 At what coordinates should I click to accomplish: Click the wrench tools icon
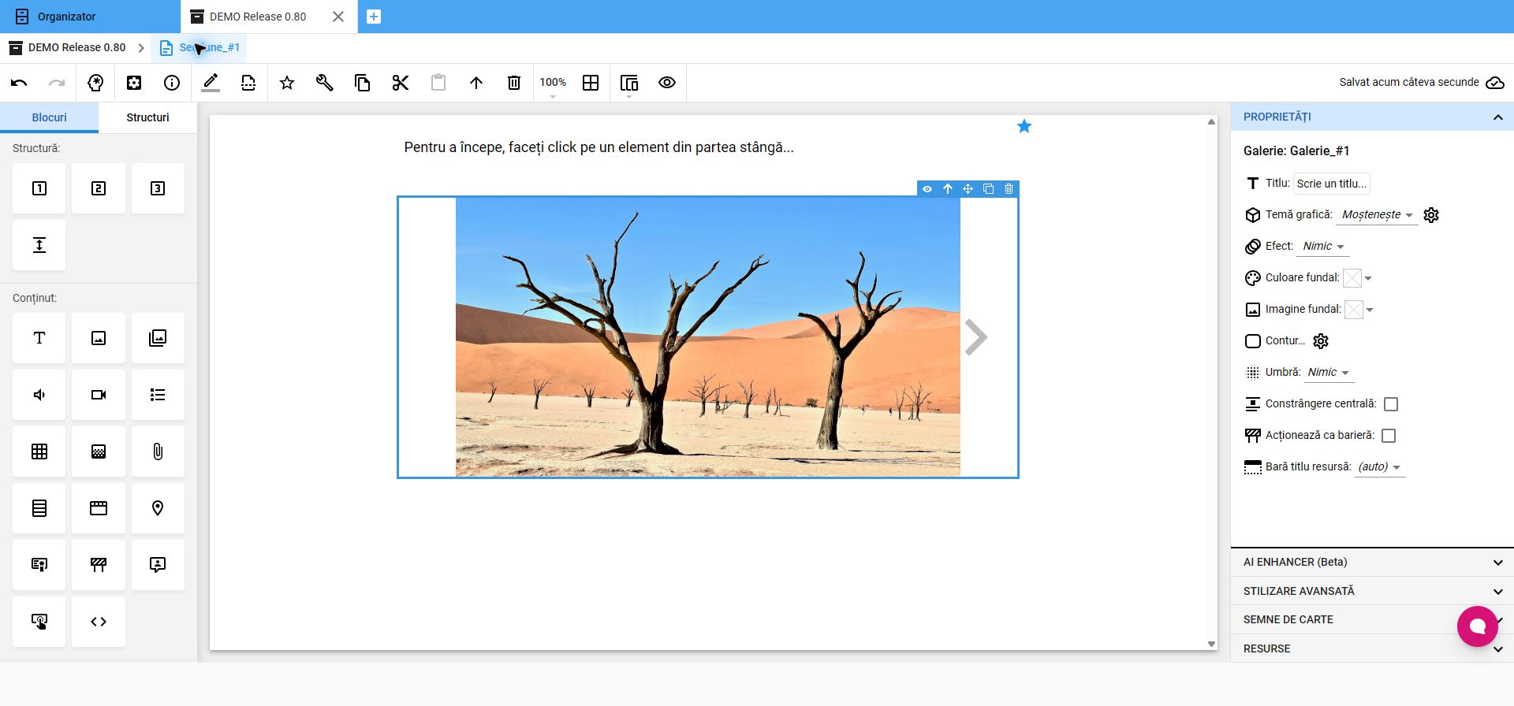point(325,83)
